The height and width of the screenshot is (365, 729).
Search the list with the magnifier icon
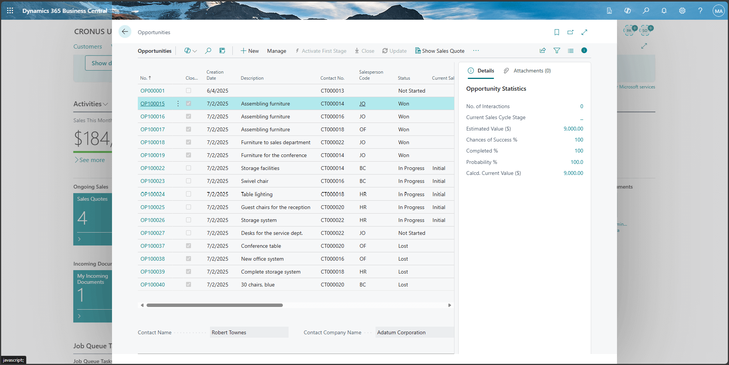pos(208,50)
